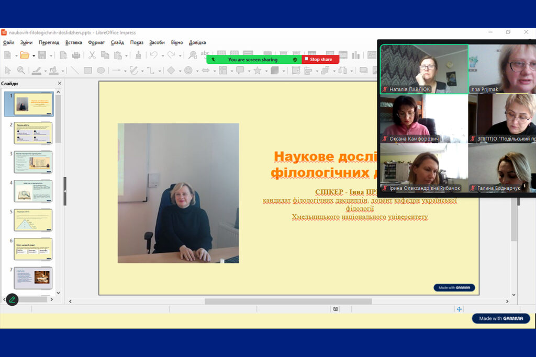The height and width of the screenshot is (357, 536).
Task: Open the Формат menu
Action: pyautogui.click(x=96, y=42)
